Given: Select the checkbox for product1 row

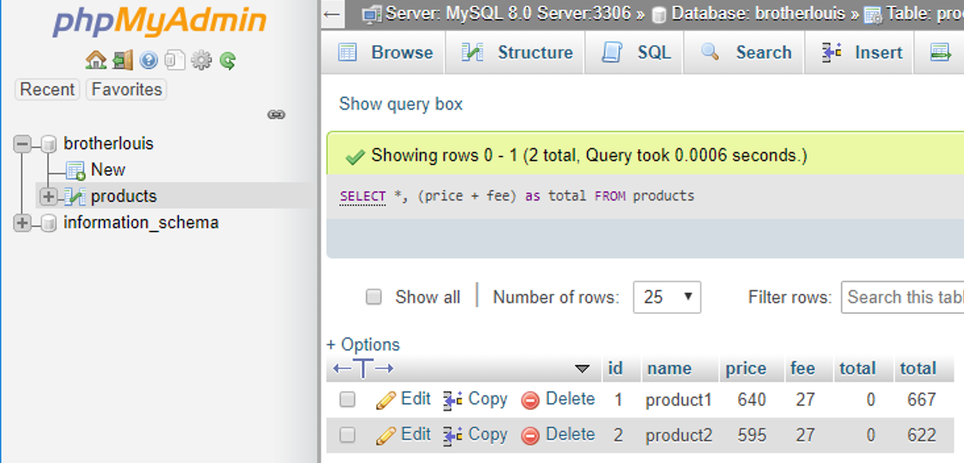Looking at the screenshot, I should pyautogui.click(x=348, y=400).
